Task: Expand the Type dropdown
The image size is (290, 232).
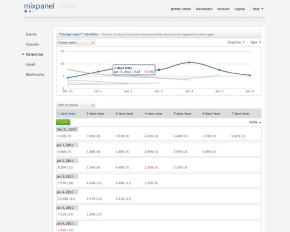Action: click(255, 42)
